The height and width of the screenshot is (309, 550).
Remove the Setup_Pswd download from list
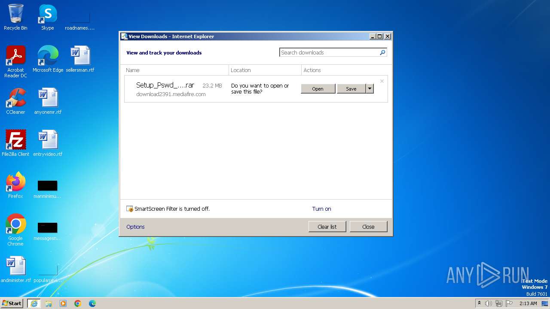point(382,81)
